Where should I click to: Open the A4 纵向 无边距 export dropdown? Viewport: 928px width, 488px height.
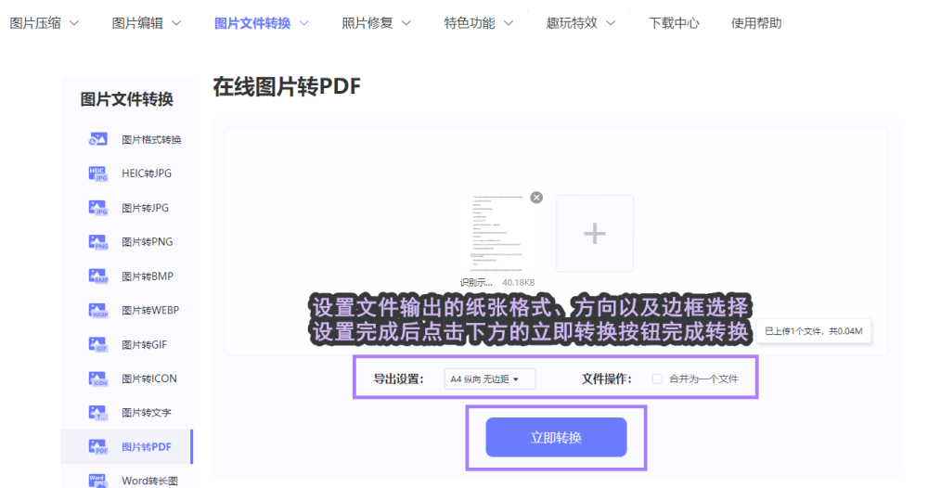[490, 379]
